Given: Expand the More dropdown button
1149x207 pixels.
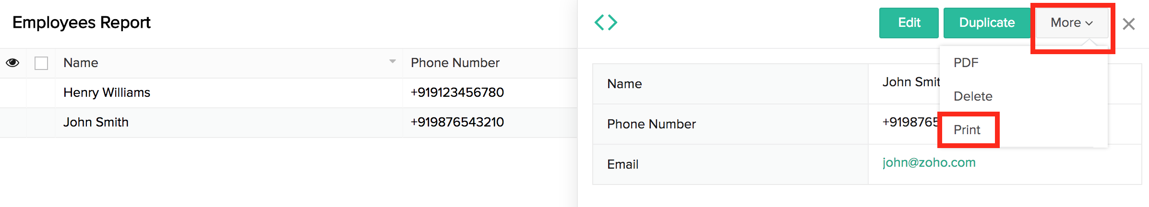Looking at the screenshot, I should point(1071,23).
